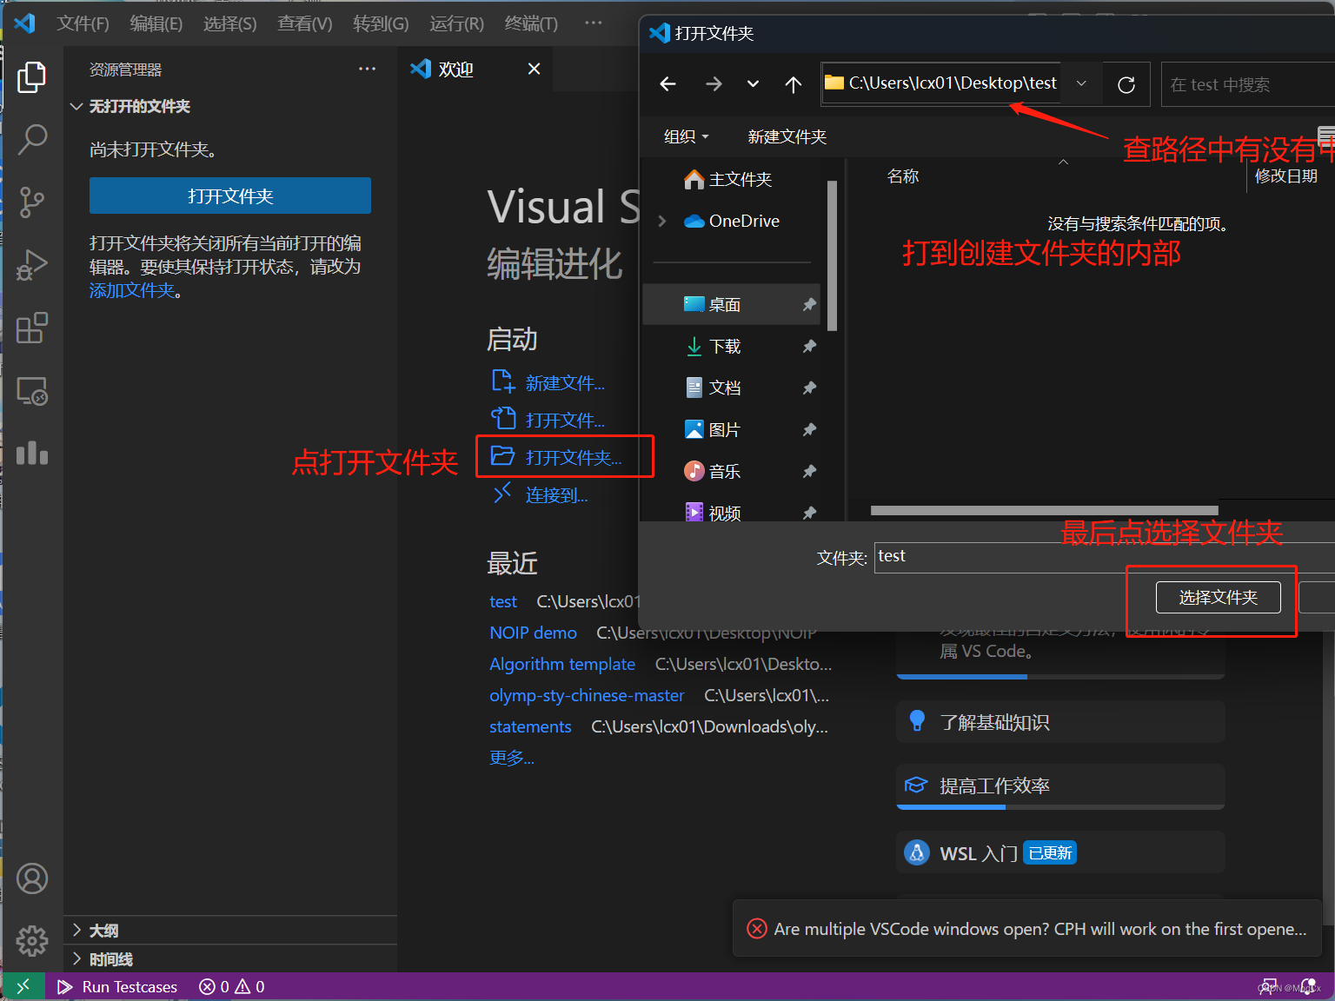
Task: Go back in the folder dialog
Action: pyautogui.click(x=667, y=83)
